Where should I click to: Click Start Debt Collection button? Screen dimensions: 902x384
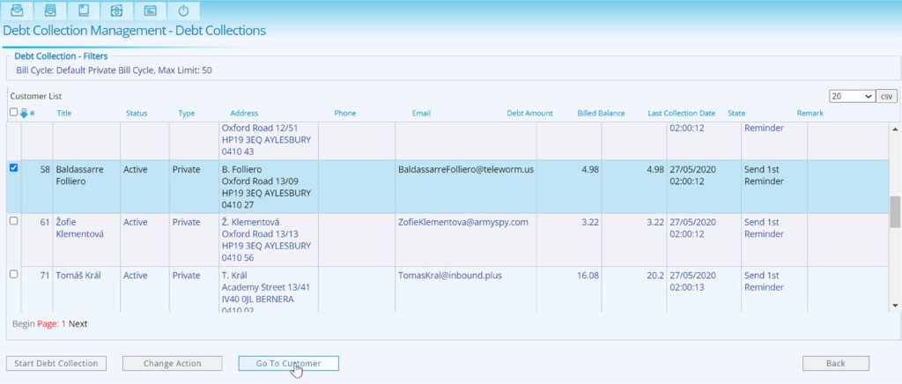tap(55, 364)
